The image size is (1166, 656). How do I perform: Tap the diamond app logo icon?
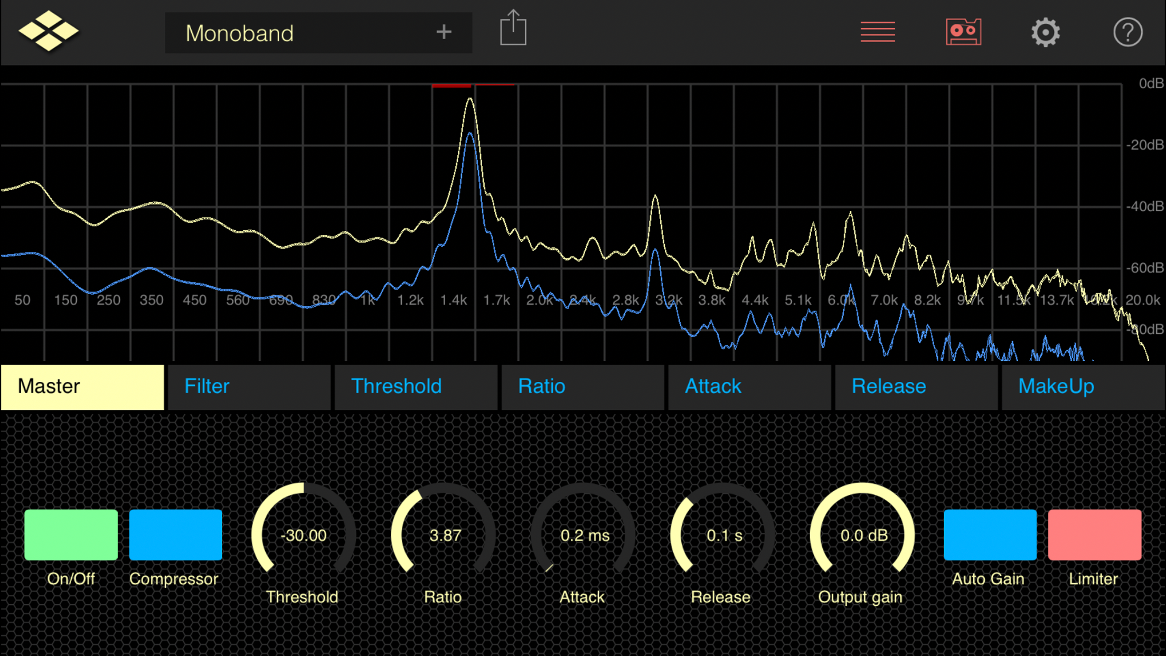point(49,32)
